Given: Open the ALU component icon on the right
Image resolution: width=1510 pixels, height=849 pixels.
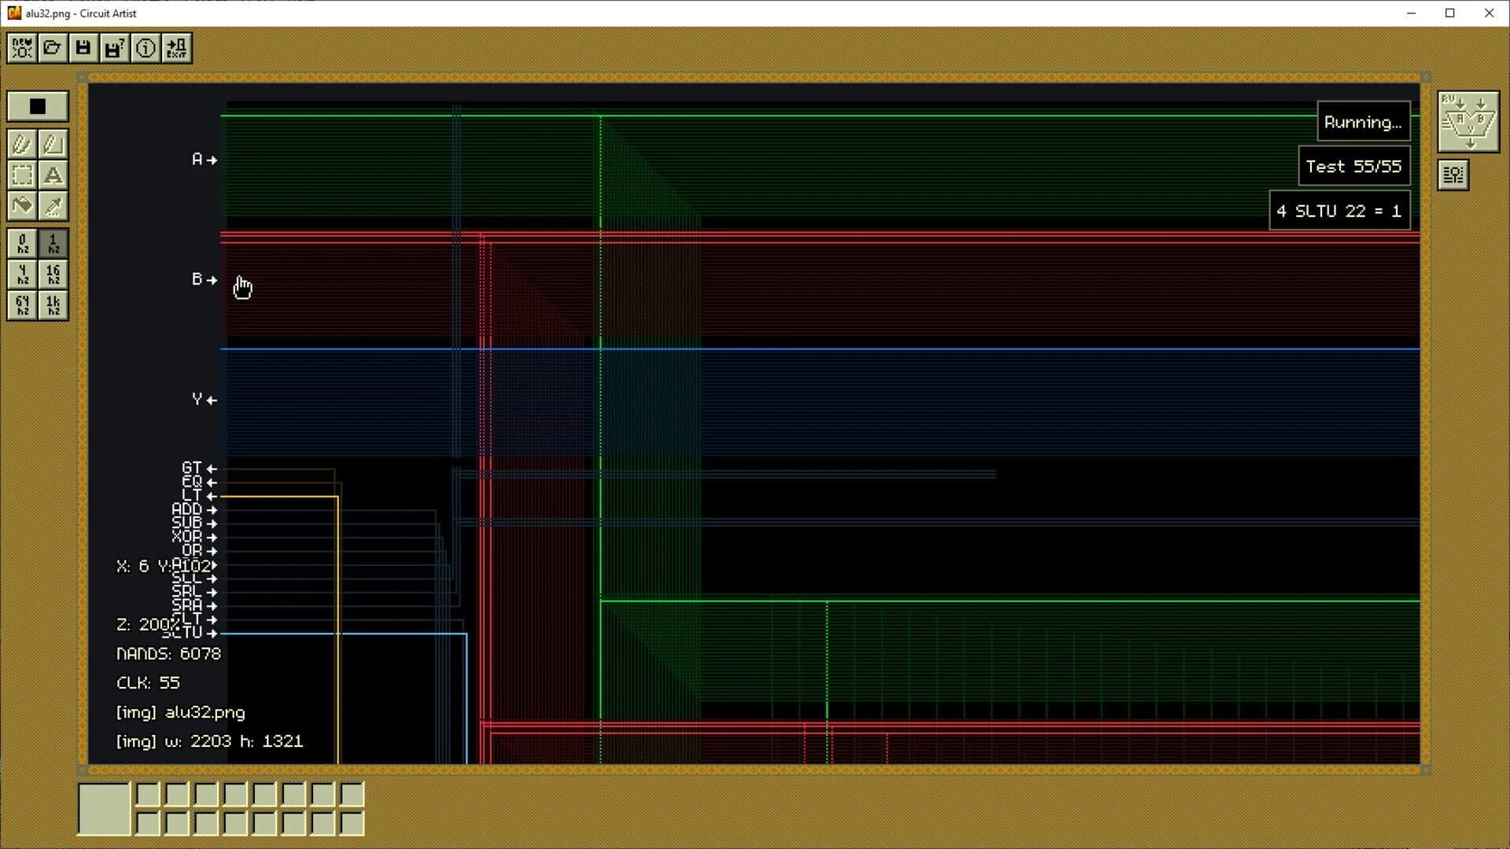Looking at the screenshot, I should pyautogui.click(x=1468, y=122).
